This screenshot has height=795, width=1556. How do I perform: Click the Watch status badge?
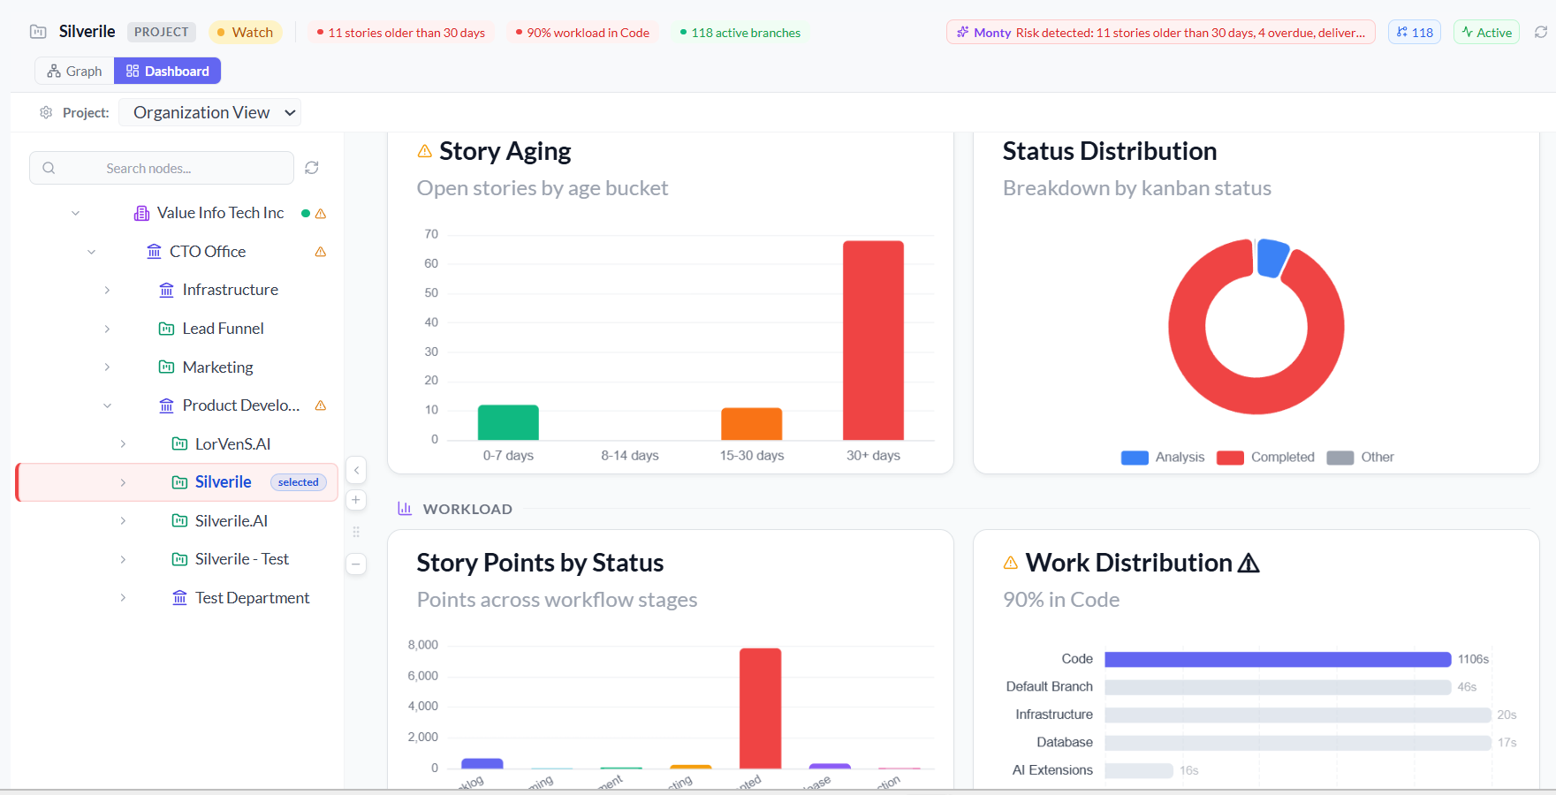pyautogui.click(x=245, y=32)
